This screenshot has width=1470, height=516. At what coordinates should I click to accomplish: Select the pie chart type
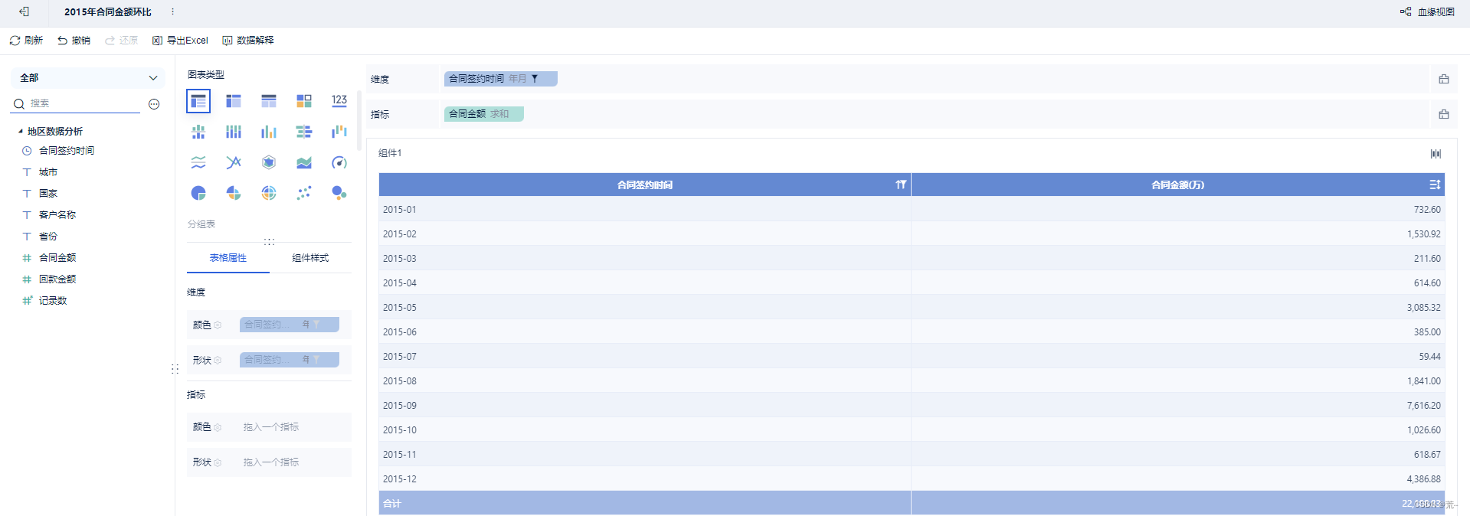198,193
